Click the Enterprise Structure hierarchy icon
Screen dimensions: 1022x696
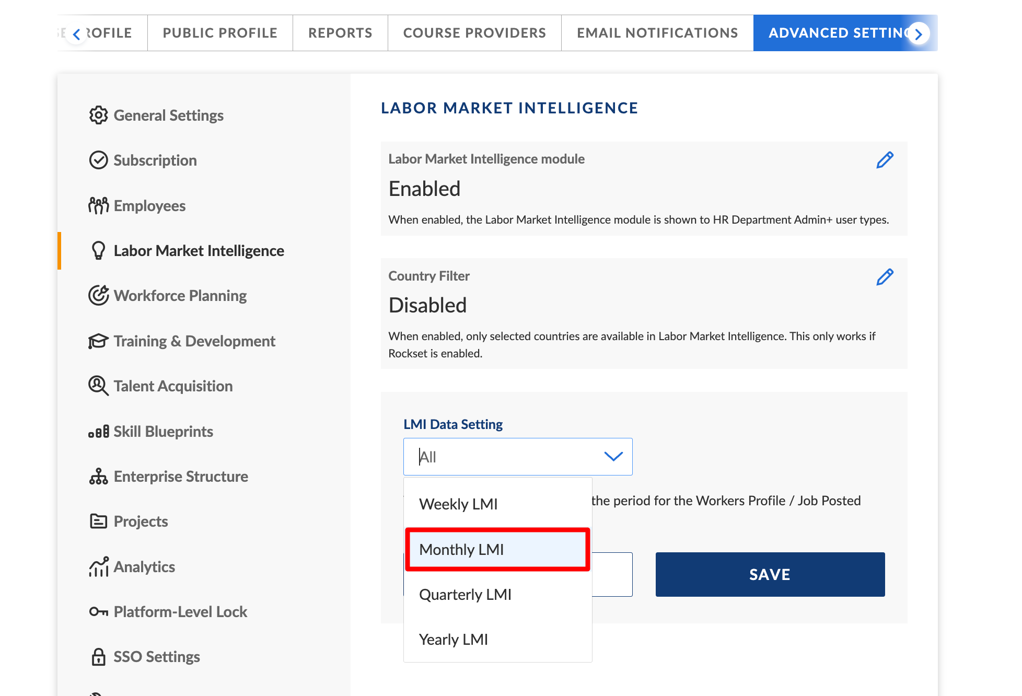pos(98,476)
